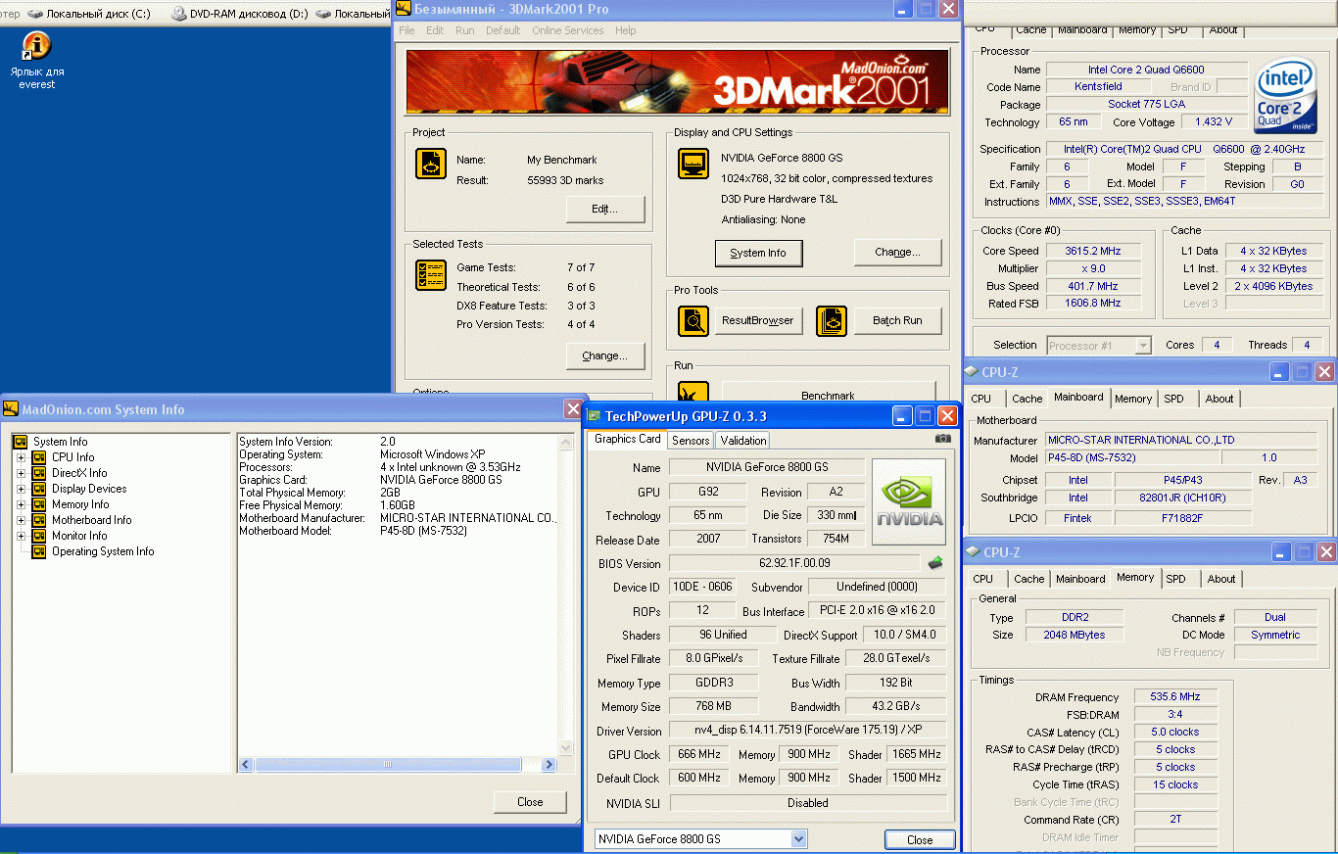Click the 3DMark2001 Pro title bar icon
Image resolution: width=1338 pixels, height=854 pixels.
coord(403,8)
